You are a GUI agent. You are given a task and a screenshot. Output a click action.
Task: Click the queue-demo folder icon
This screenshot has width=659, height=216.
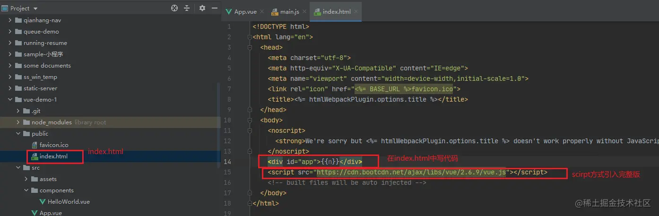[x=18, y=32]
